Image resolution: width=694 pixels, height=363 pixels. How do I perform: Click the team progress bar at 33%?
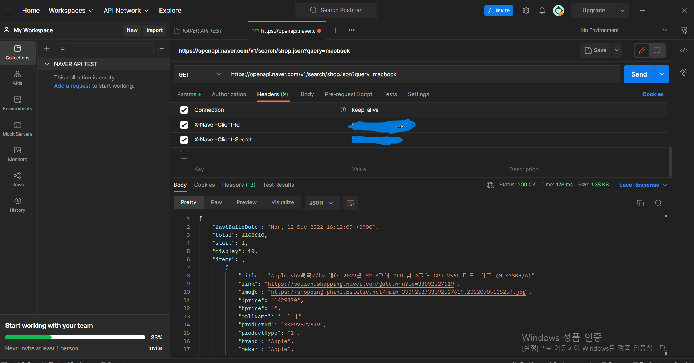75,337
